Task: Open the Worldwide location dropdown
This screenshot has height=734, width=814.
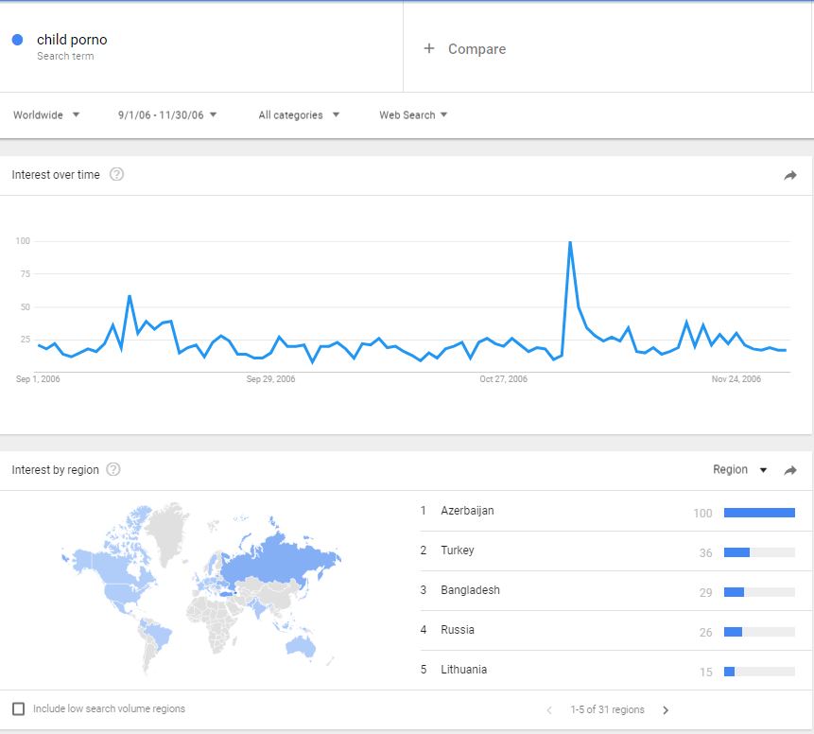Action: [46, 115]
